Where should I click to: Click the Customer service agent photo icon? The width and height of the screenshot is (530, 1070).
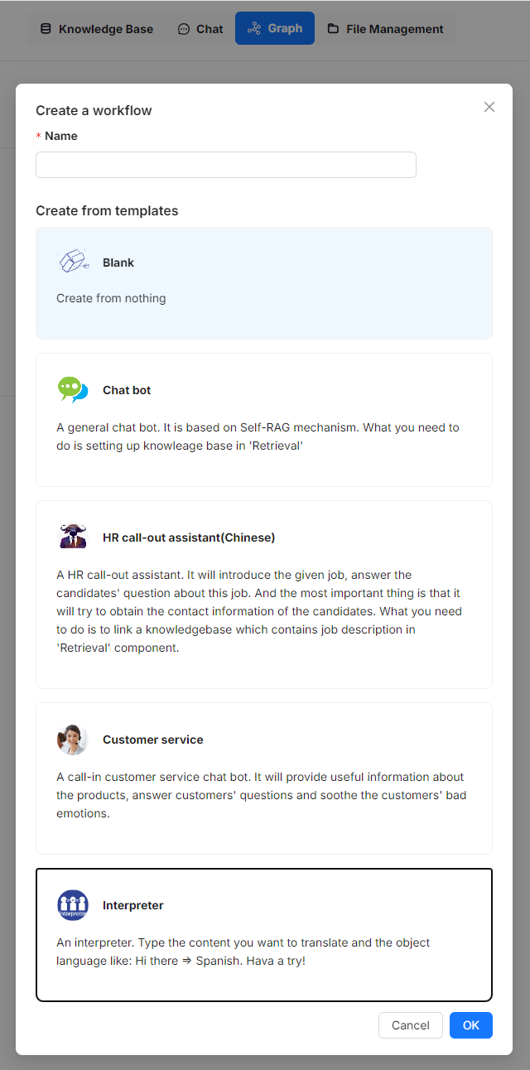tap(73, 739)
